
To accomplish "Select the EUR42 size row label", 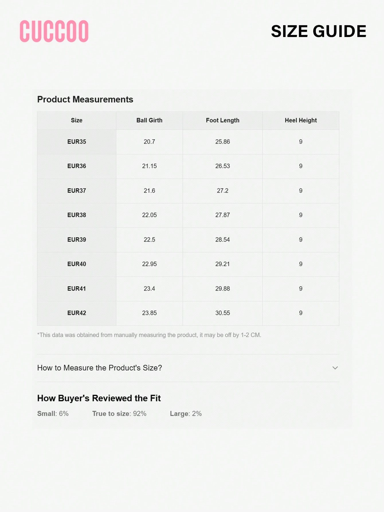I will (x=77, y=313).
